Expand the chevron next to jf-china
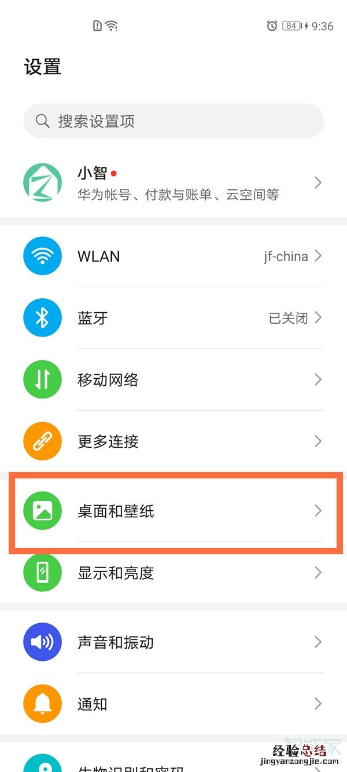 (318, 256)
